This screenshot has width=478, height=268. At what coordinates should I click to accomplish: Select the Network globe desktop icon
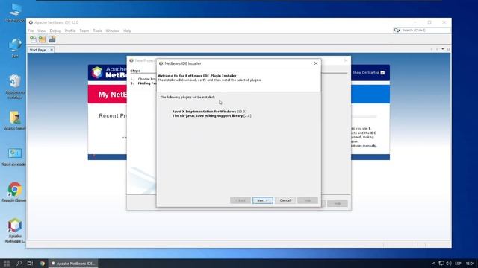tap(15, 48)
